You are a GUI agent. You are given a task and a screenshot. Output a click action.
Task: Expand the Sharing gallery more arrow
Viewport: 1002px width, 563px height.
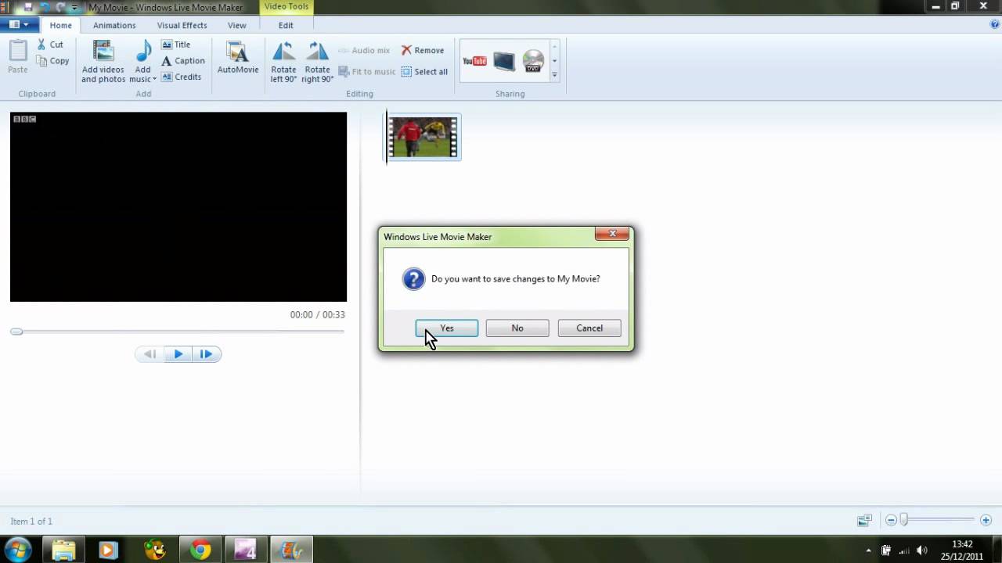[554, 75]
